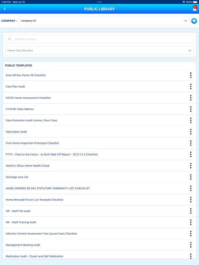Open Home Remodel Punch List Template Checklist

(x=34, y=200)
